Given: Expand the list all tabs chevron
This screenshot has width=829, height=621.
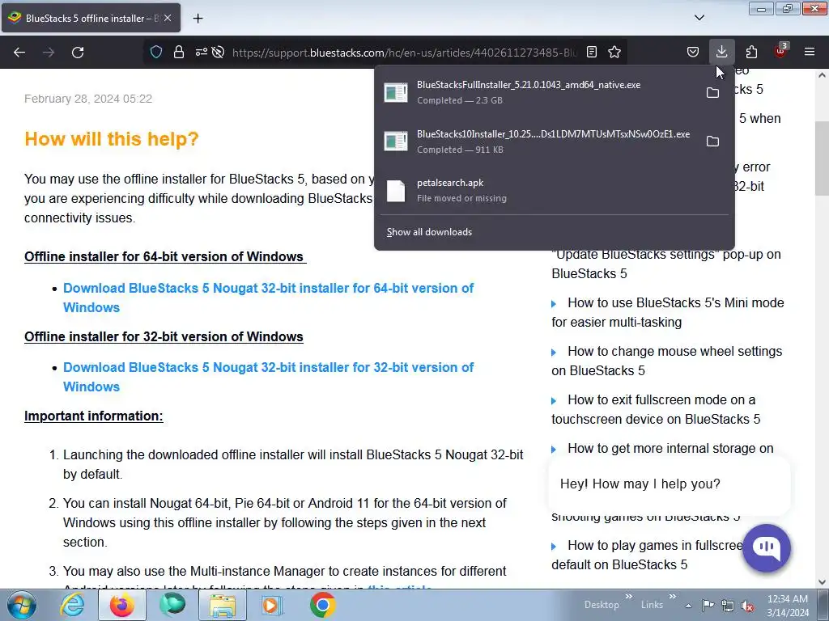Looking at the screenshot, I should [699, 18].
